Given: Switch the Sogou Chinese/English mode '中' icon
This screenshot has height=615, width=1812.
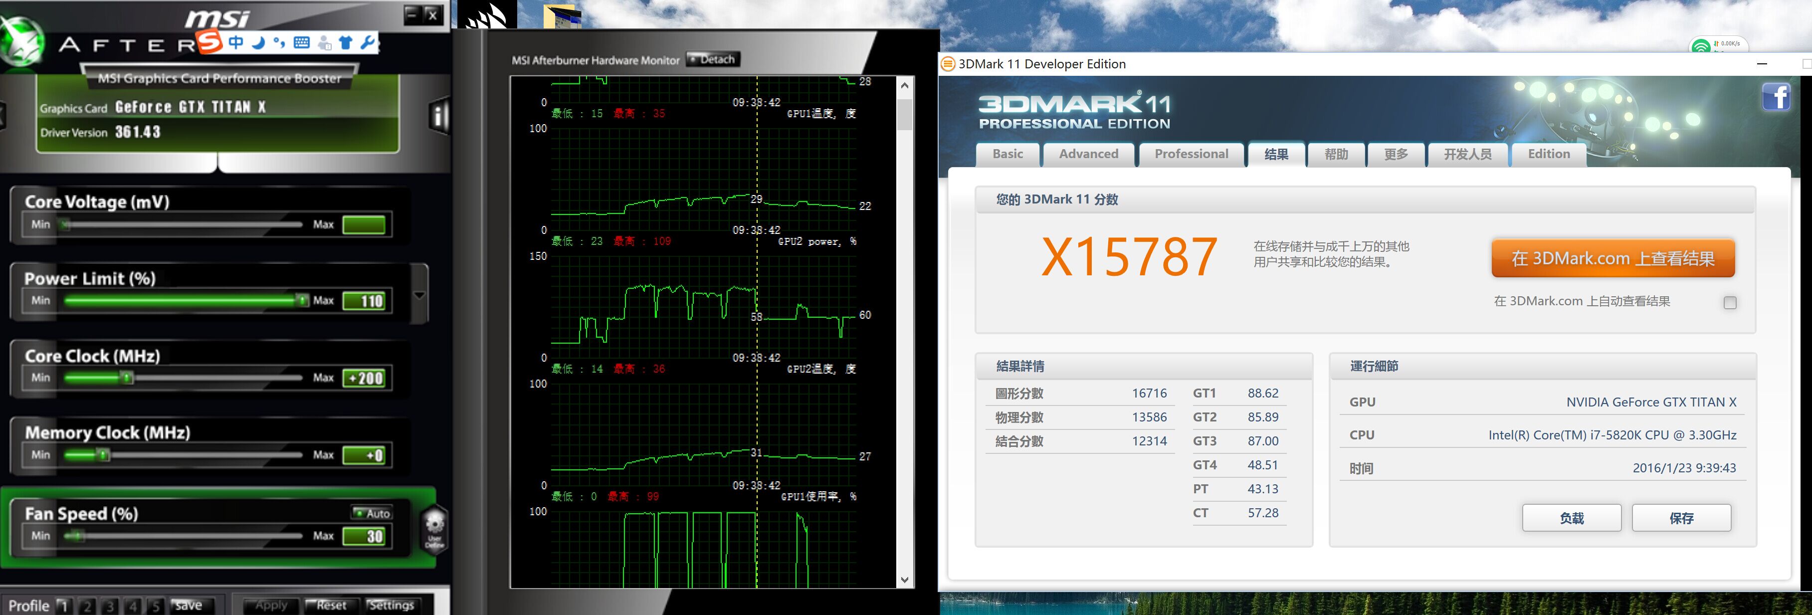Looking at the screenshot, I should pos(235,42).
